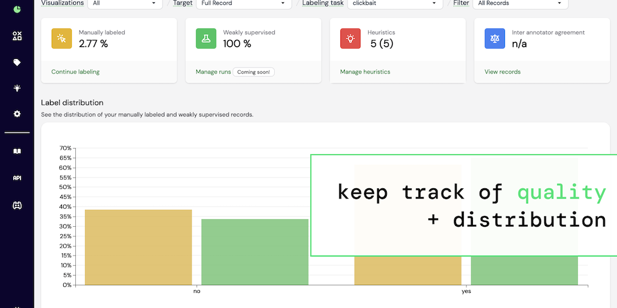This screenshot has height=308, width=617.
Task: Open documentation via the book sidebar icon
Action: (17, 152)
